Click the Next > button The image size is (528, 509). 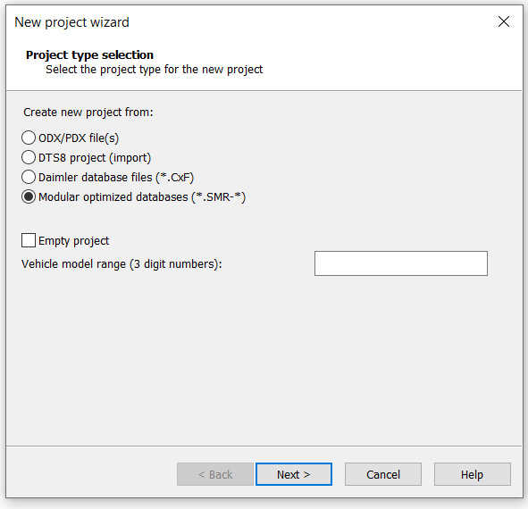coord(294,474)
